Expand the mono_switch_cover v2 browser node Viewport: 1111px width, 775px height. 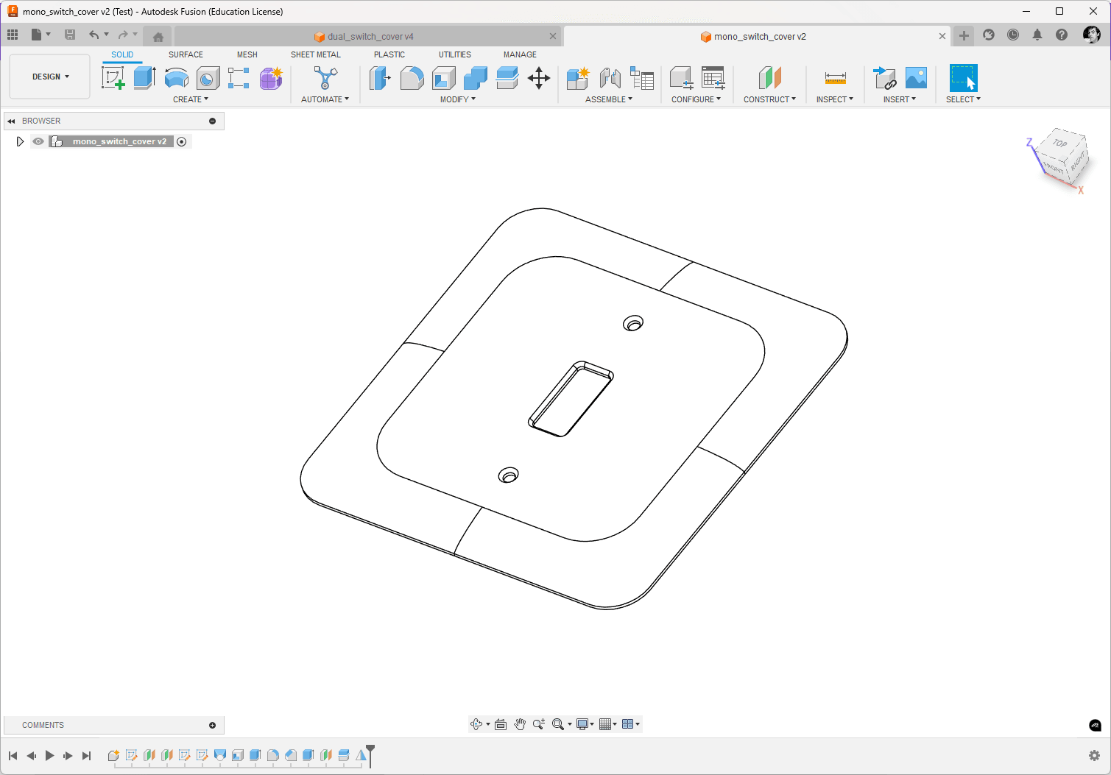pyautogui.click(x=20, y=141)
